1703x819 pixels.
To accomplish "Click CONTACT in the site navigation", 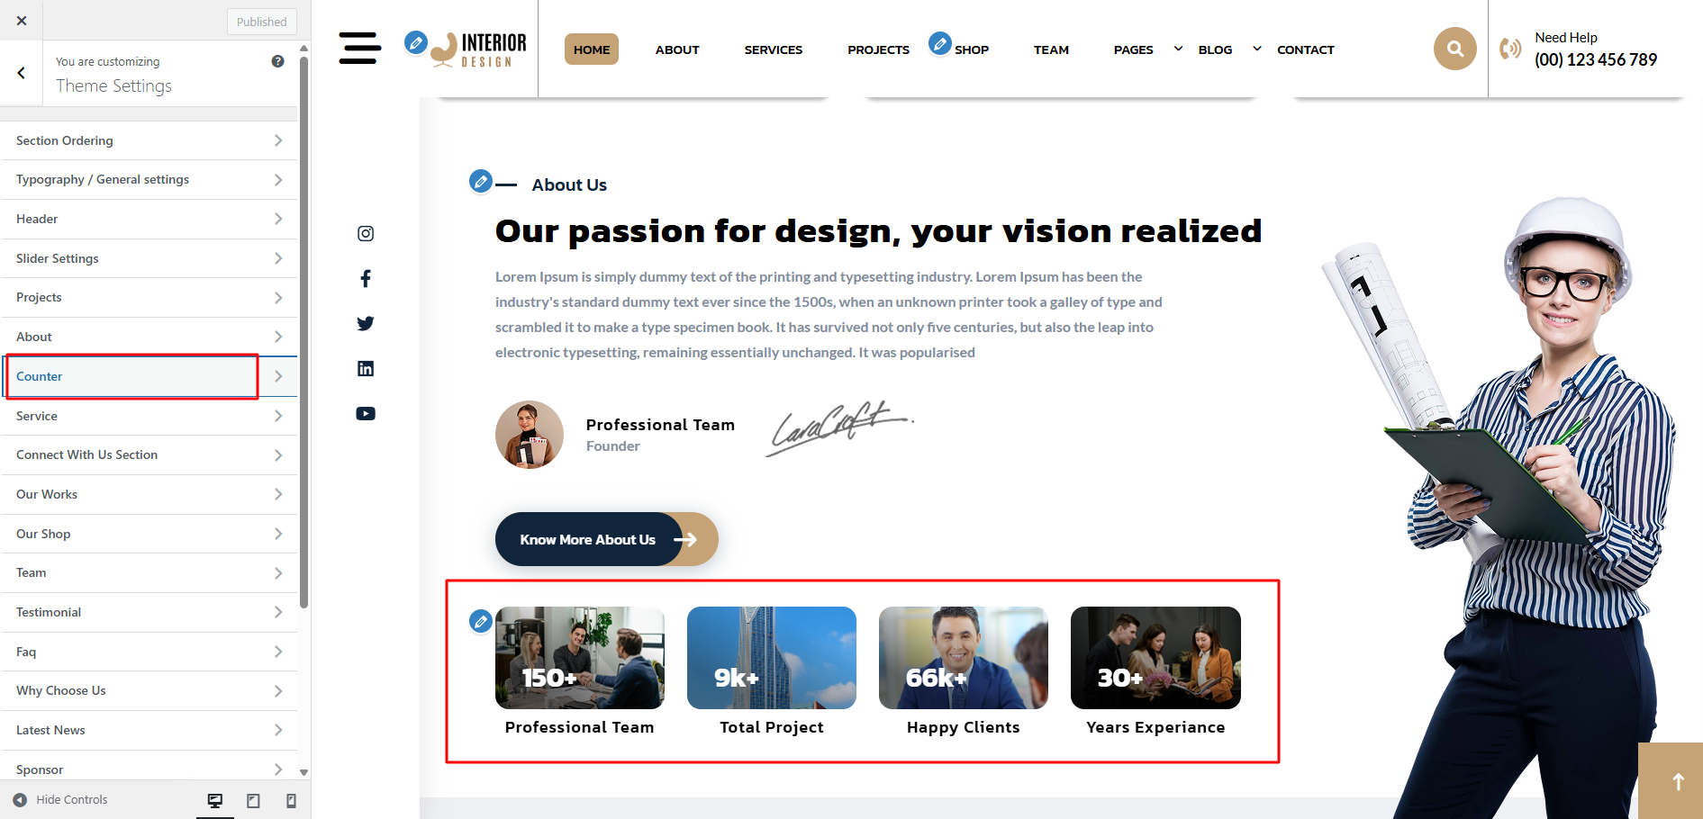I will (1306, 49).
